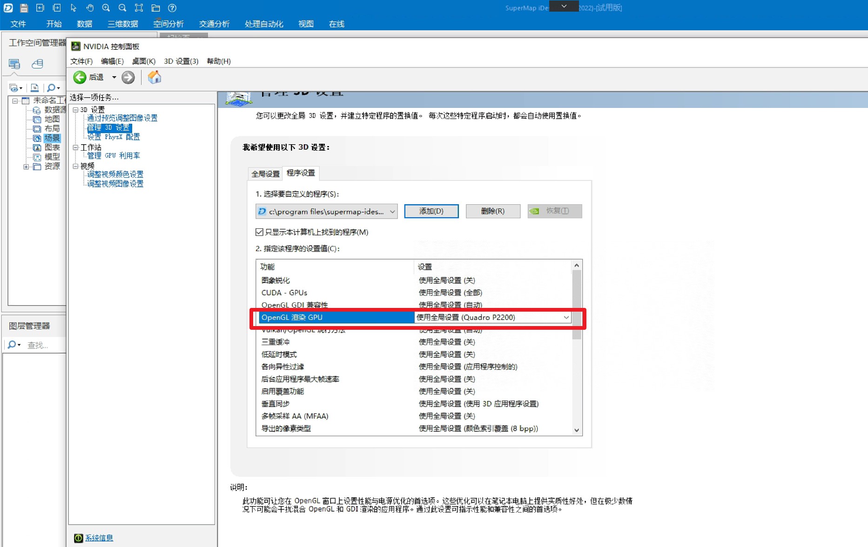868x547 pixels.
Task: Collapse the 工作站 tree node
Action: pyautogui.click(x=75, y=147)
